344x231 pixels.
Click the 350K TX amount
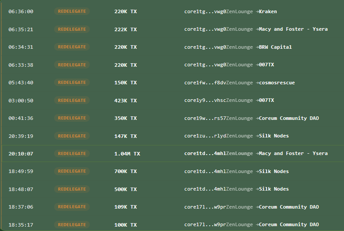tap(125, 118)
